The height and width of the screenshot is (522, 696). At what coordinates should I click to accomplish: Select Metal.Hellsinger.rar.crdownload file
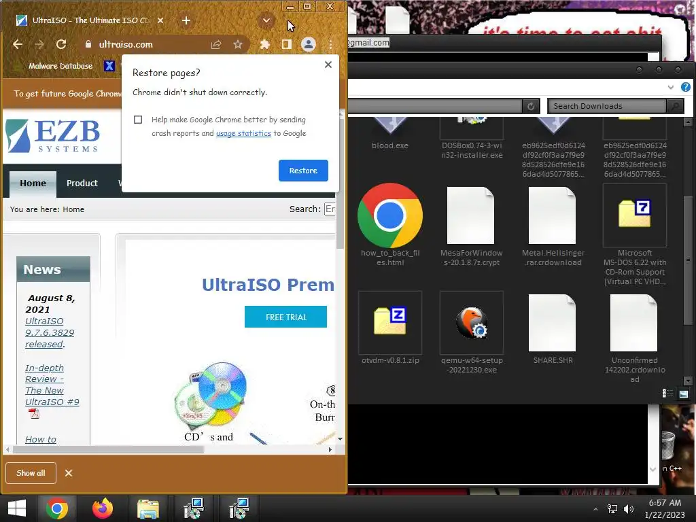click(553, 226)
